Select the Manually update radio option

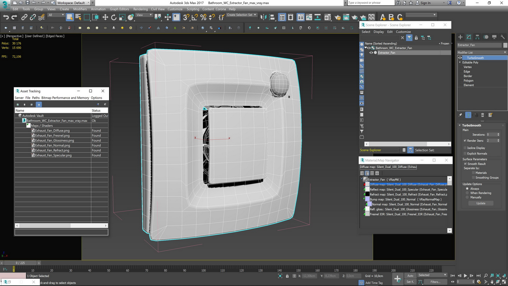pyautogui.click(x=467, y=197)
